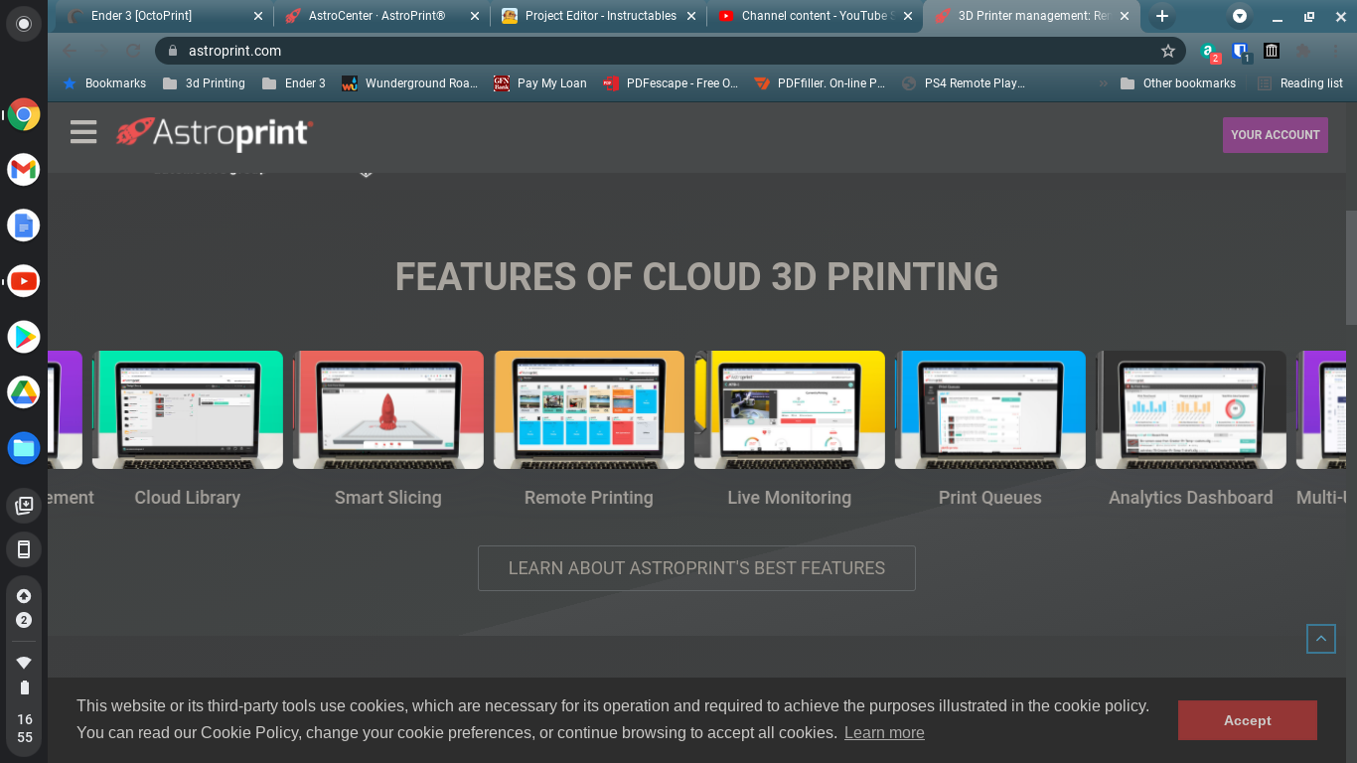
Task: Open the Analytics Dashboard laptop thumbnail
Action: [x=1191, y=409]
